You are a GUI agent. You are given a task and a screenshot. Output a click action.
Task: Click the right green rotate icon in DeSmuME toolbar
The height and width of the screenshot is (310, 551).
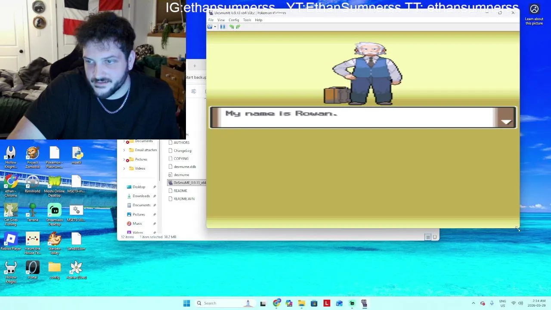click(238, 27)
